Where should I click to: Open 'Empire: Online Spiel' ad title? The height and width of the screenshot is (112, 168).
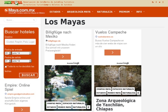tap(17, 87)
